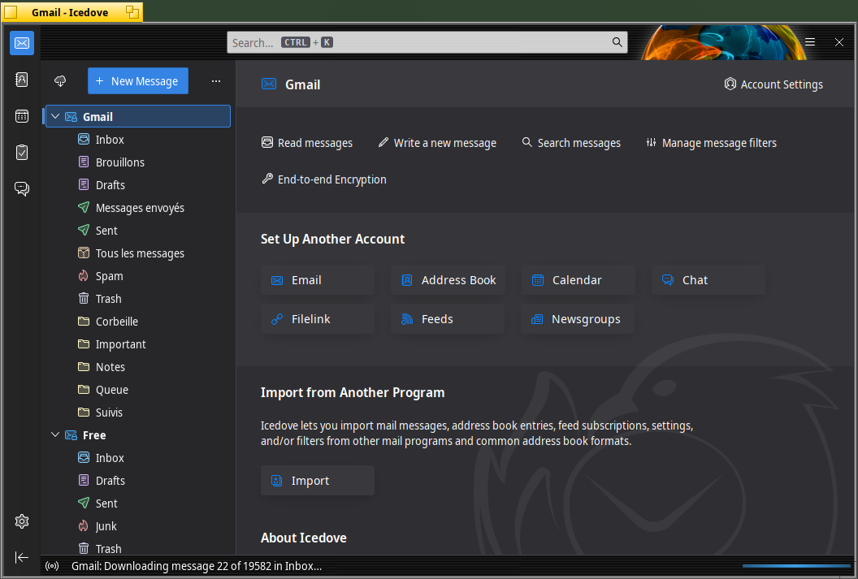This screenshot has width=858, height=579.
Task: Click the Free account Junk flame icon
Action: point(84,526)
